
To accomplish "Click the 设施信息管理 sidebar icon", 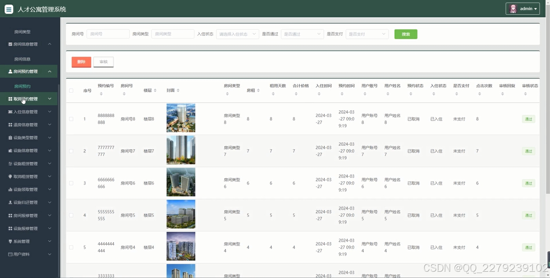I will [10, 151].
